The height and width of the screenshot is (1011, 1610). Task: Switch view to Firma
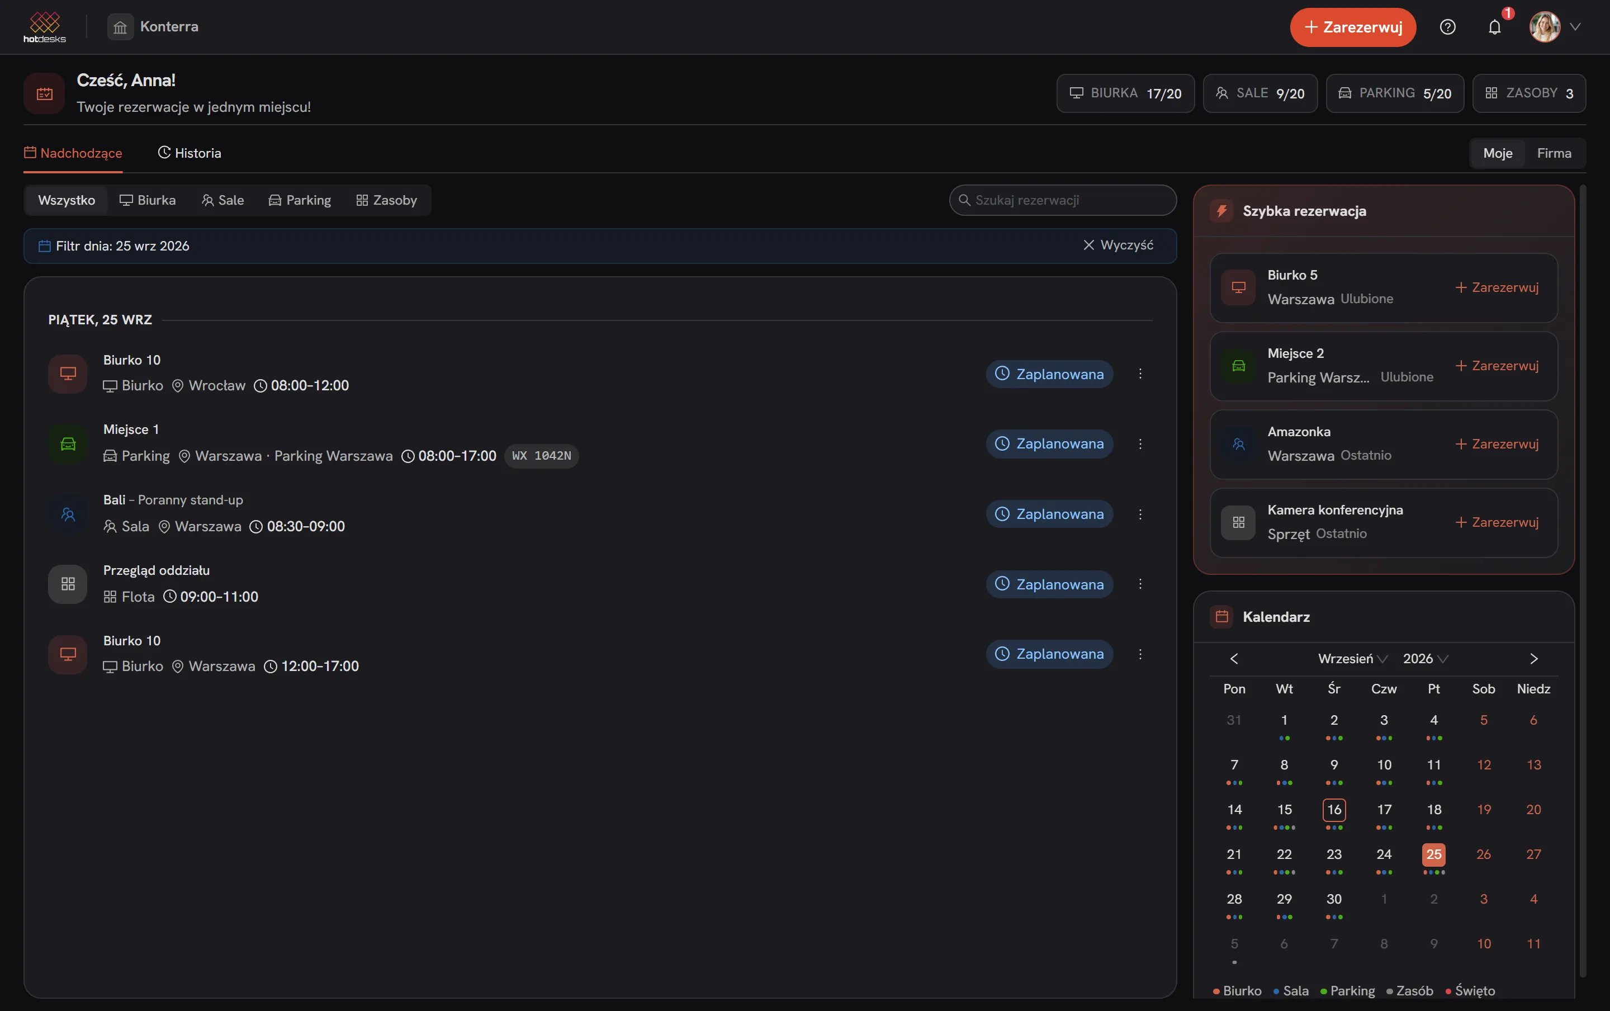1554,153
